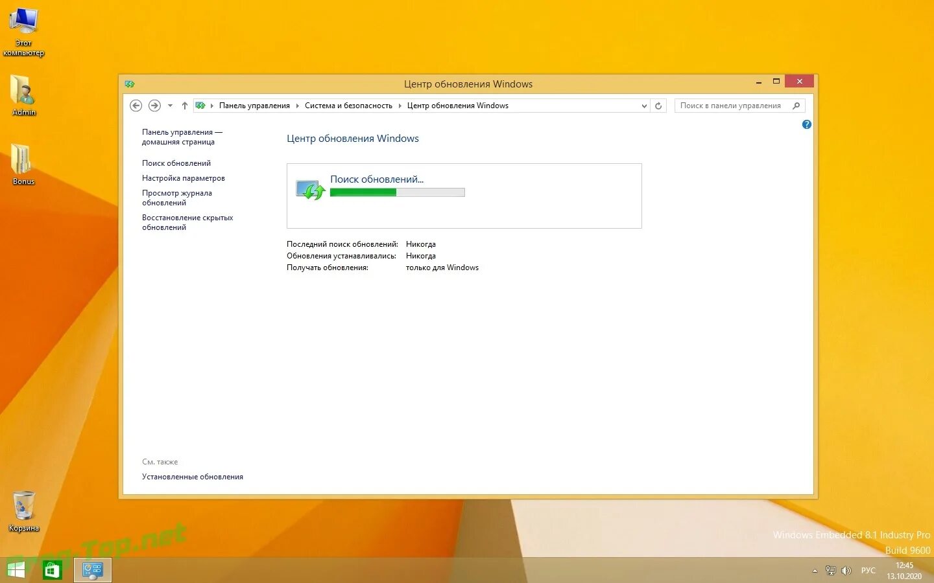Open the Этот компьютер desktop icon
Viewport: 934px width, 583px height.
click(23, 32)
